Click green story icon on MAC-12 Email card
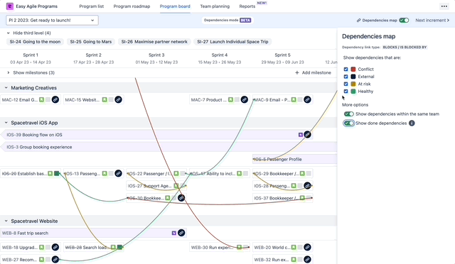 pos(41,99)
